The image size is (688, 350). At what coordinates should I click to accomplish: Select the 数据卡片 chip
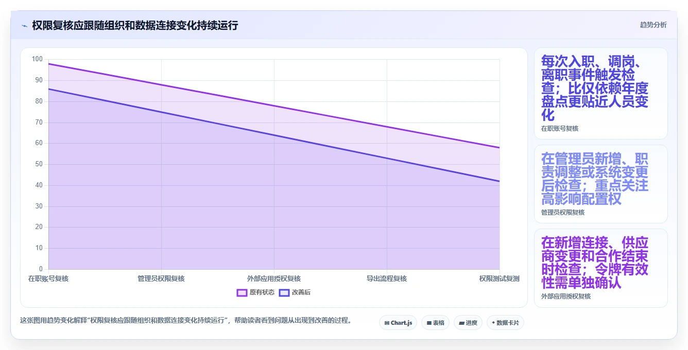click(x=505, y=323)
